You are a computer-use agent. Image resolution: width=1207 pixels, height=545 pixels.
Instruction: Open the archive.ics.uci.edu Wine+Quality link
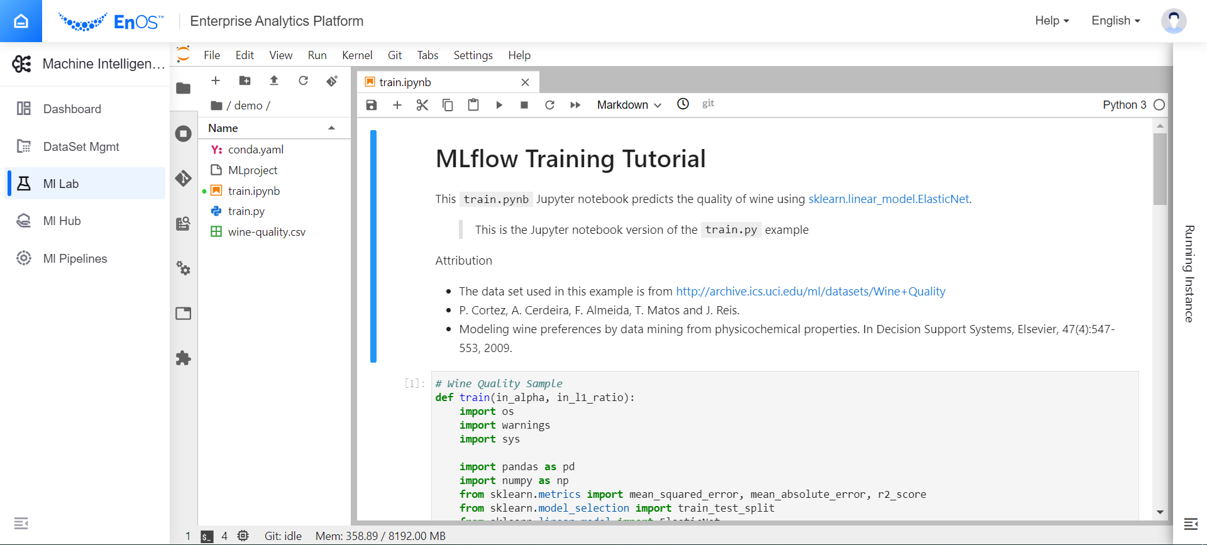810,292
